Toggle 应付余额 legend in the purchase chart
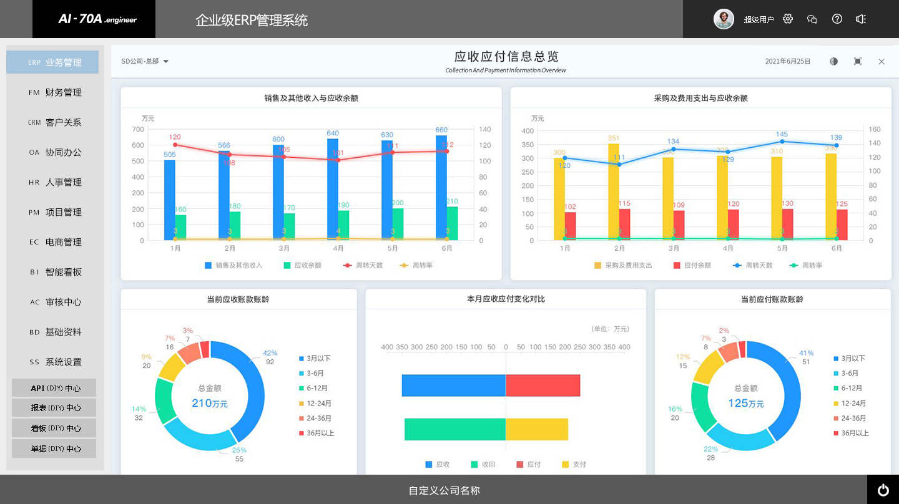This screenshot has height=504, width=899. pos(692,265)
